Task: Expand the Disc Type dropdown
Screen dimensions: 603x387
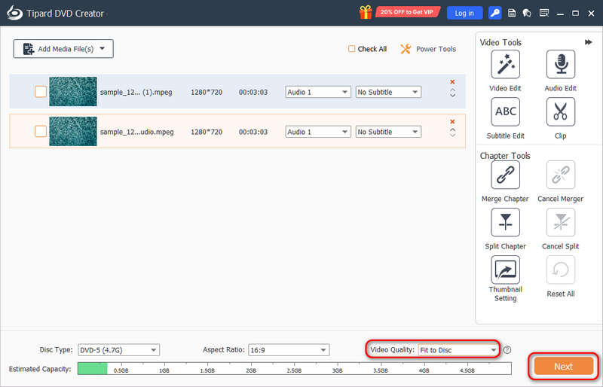Action: click(118, 350)
